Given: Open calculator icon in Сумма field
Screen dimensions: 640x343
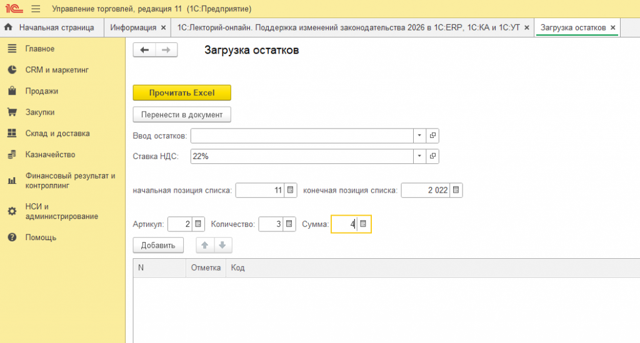Looking at the screenshot, I should [x=363, y=224].
